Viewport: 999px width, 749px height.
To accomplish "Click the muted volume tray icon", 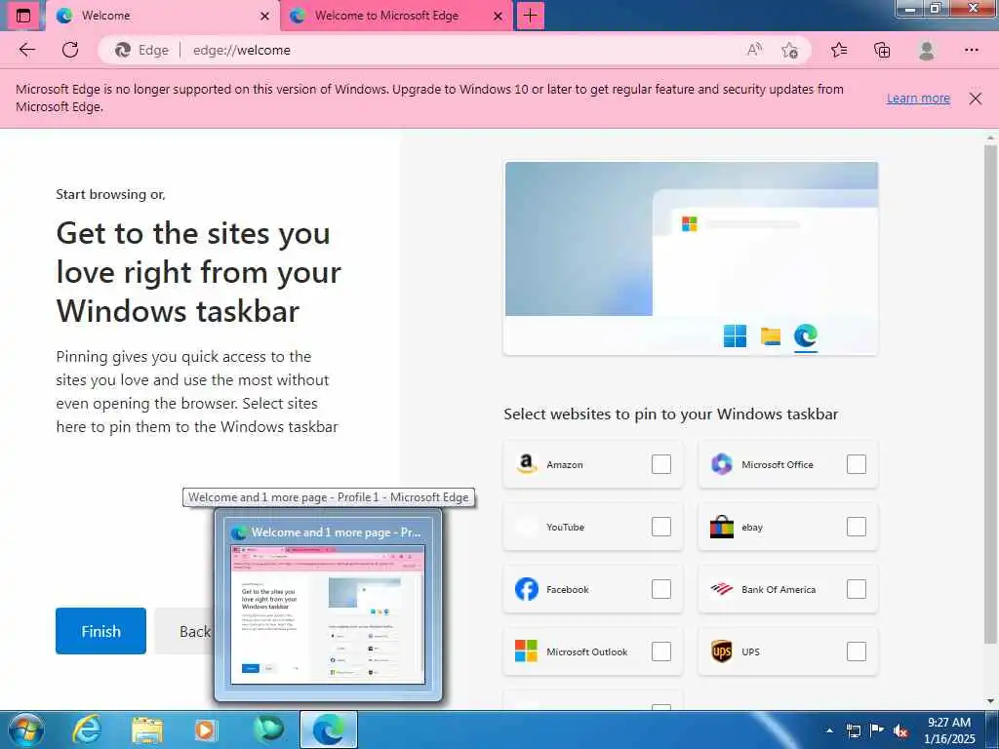I will pos(900,730).
